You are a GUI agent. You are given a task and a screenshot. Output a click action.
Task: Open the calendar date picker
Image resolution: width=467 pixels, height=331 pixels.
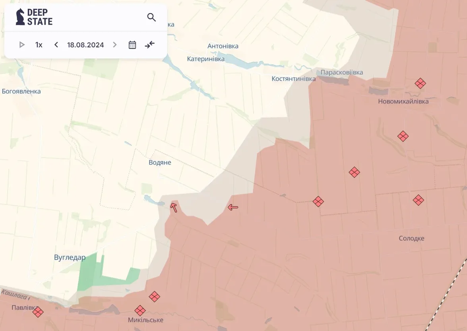132,45
